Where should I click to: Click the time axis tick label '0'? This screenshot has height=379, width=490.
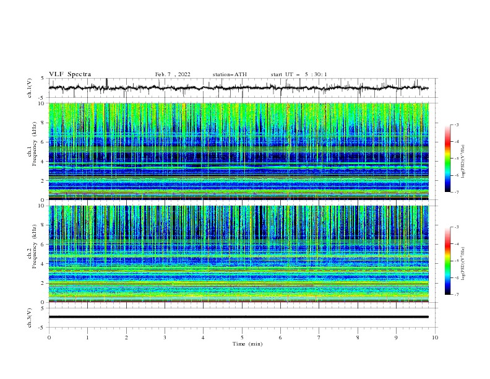[x=49, y=338]
